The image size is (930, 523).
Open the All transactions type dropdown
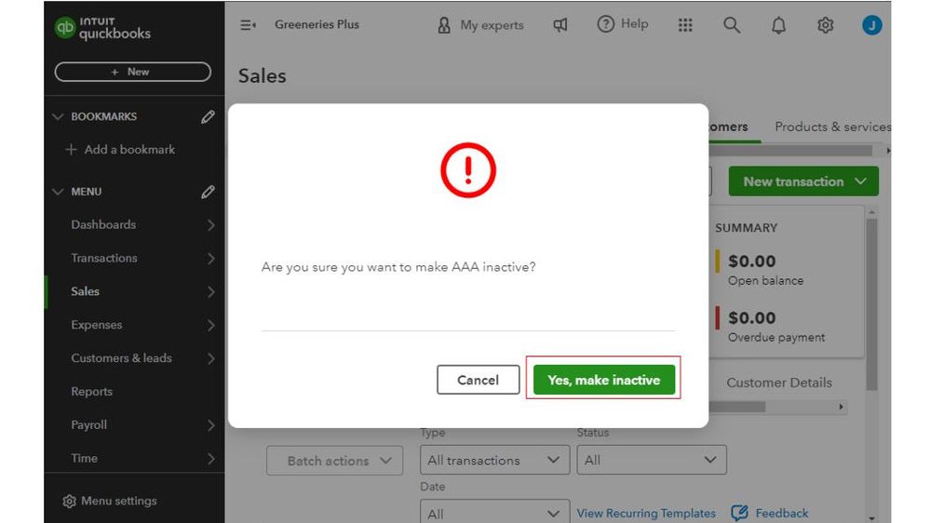[493, 460]
